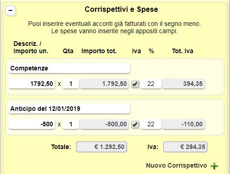Click the -110,00 Tot. Iva field

coord(184,124)
